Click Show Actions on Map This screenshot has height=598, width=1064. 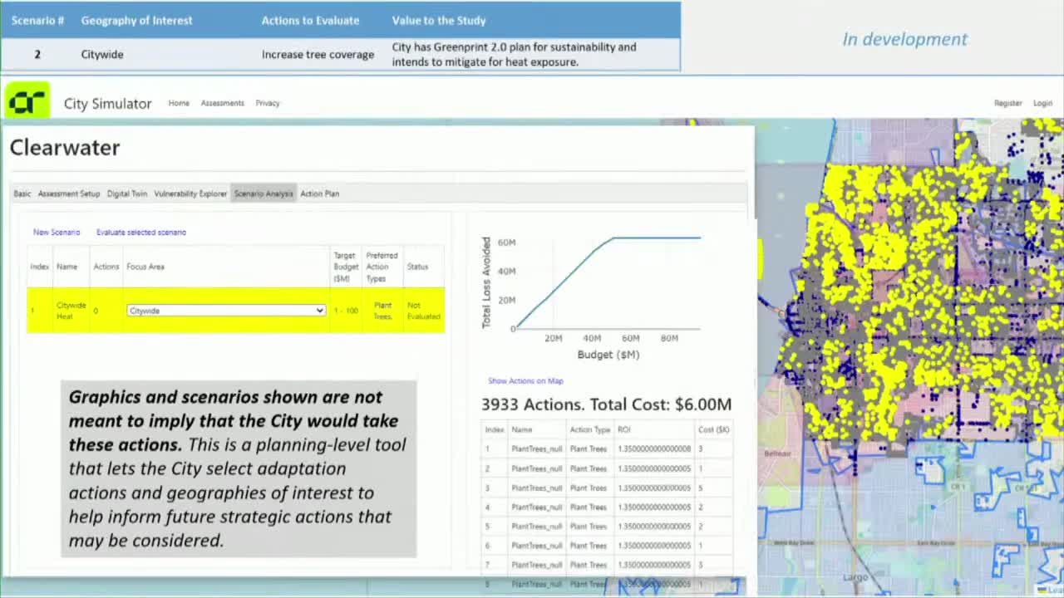525,380
